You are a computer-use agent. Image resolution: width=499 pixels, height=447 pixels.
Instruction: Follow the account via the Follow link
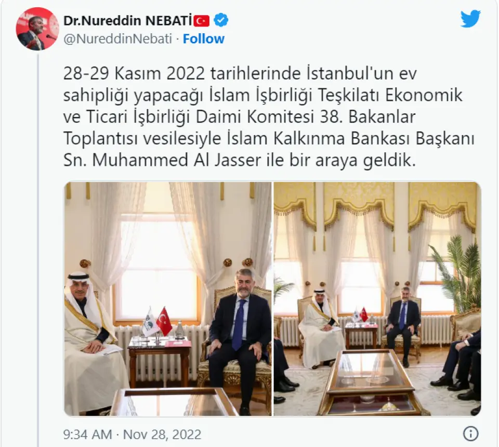[204, 39]
